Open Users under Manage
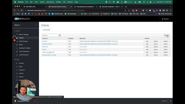 (21, 66)
